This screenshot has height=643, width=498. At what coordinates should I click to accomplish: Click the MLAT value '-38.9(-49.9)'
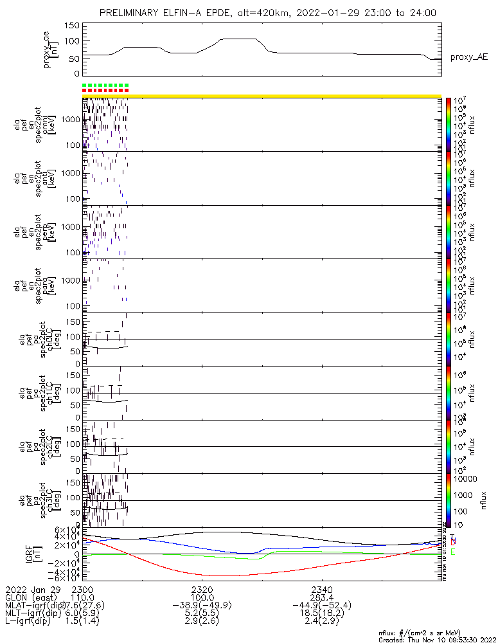[x=202, y=606]
